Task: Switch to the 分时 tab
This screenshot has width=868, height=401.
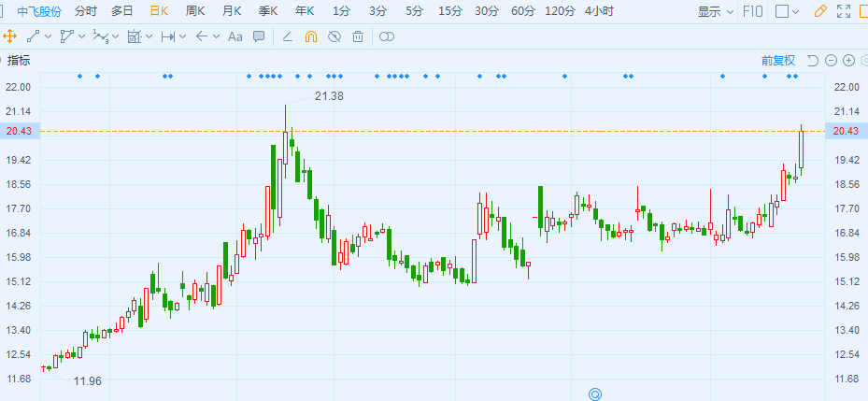Action: click(85, 11)
